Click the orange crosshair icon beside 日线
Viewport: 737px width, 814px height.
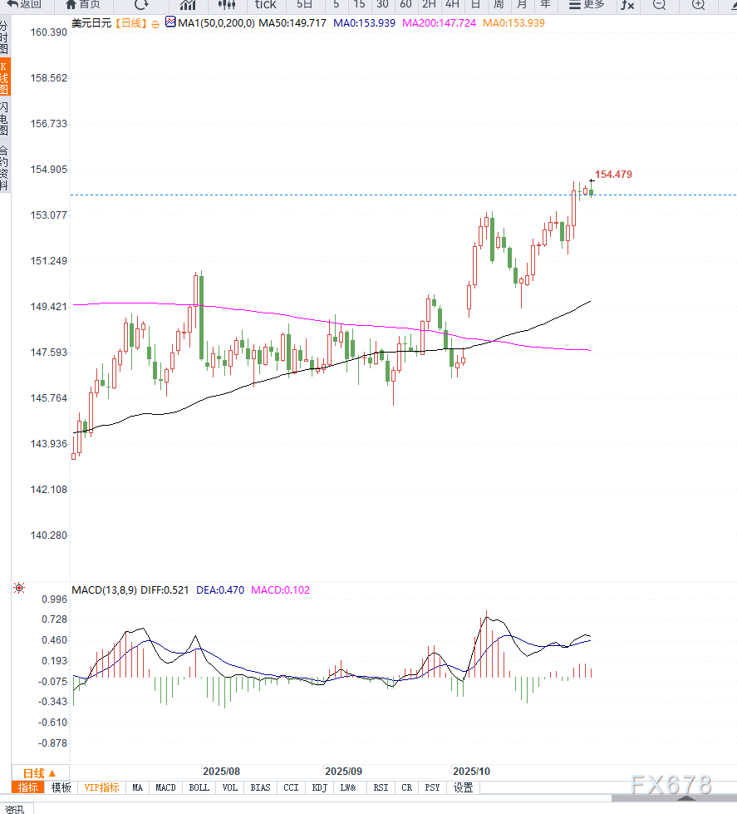155,23
